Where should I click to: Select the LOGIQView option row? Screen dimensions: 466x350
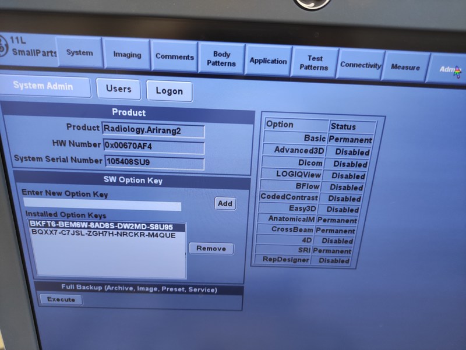(313, 175)
